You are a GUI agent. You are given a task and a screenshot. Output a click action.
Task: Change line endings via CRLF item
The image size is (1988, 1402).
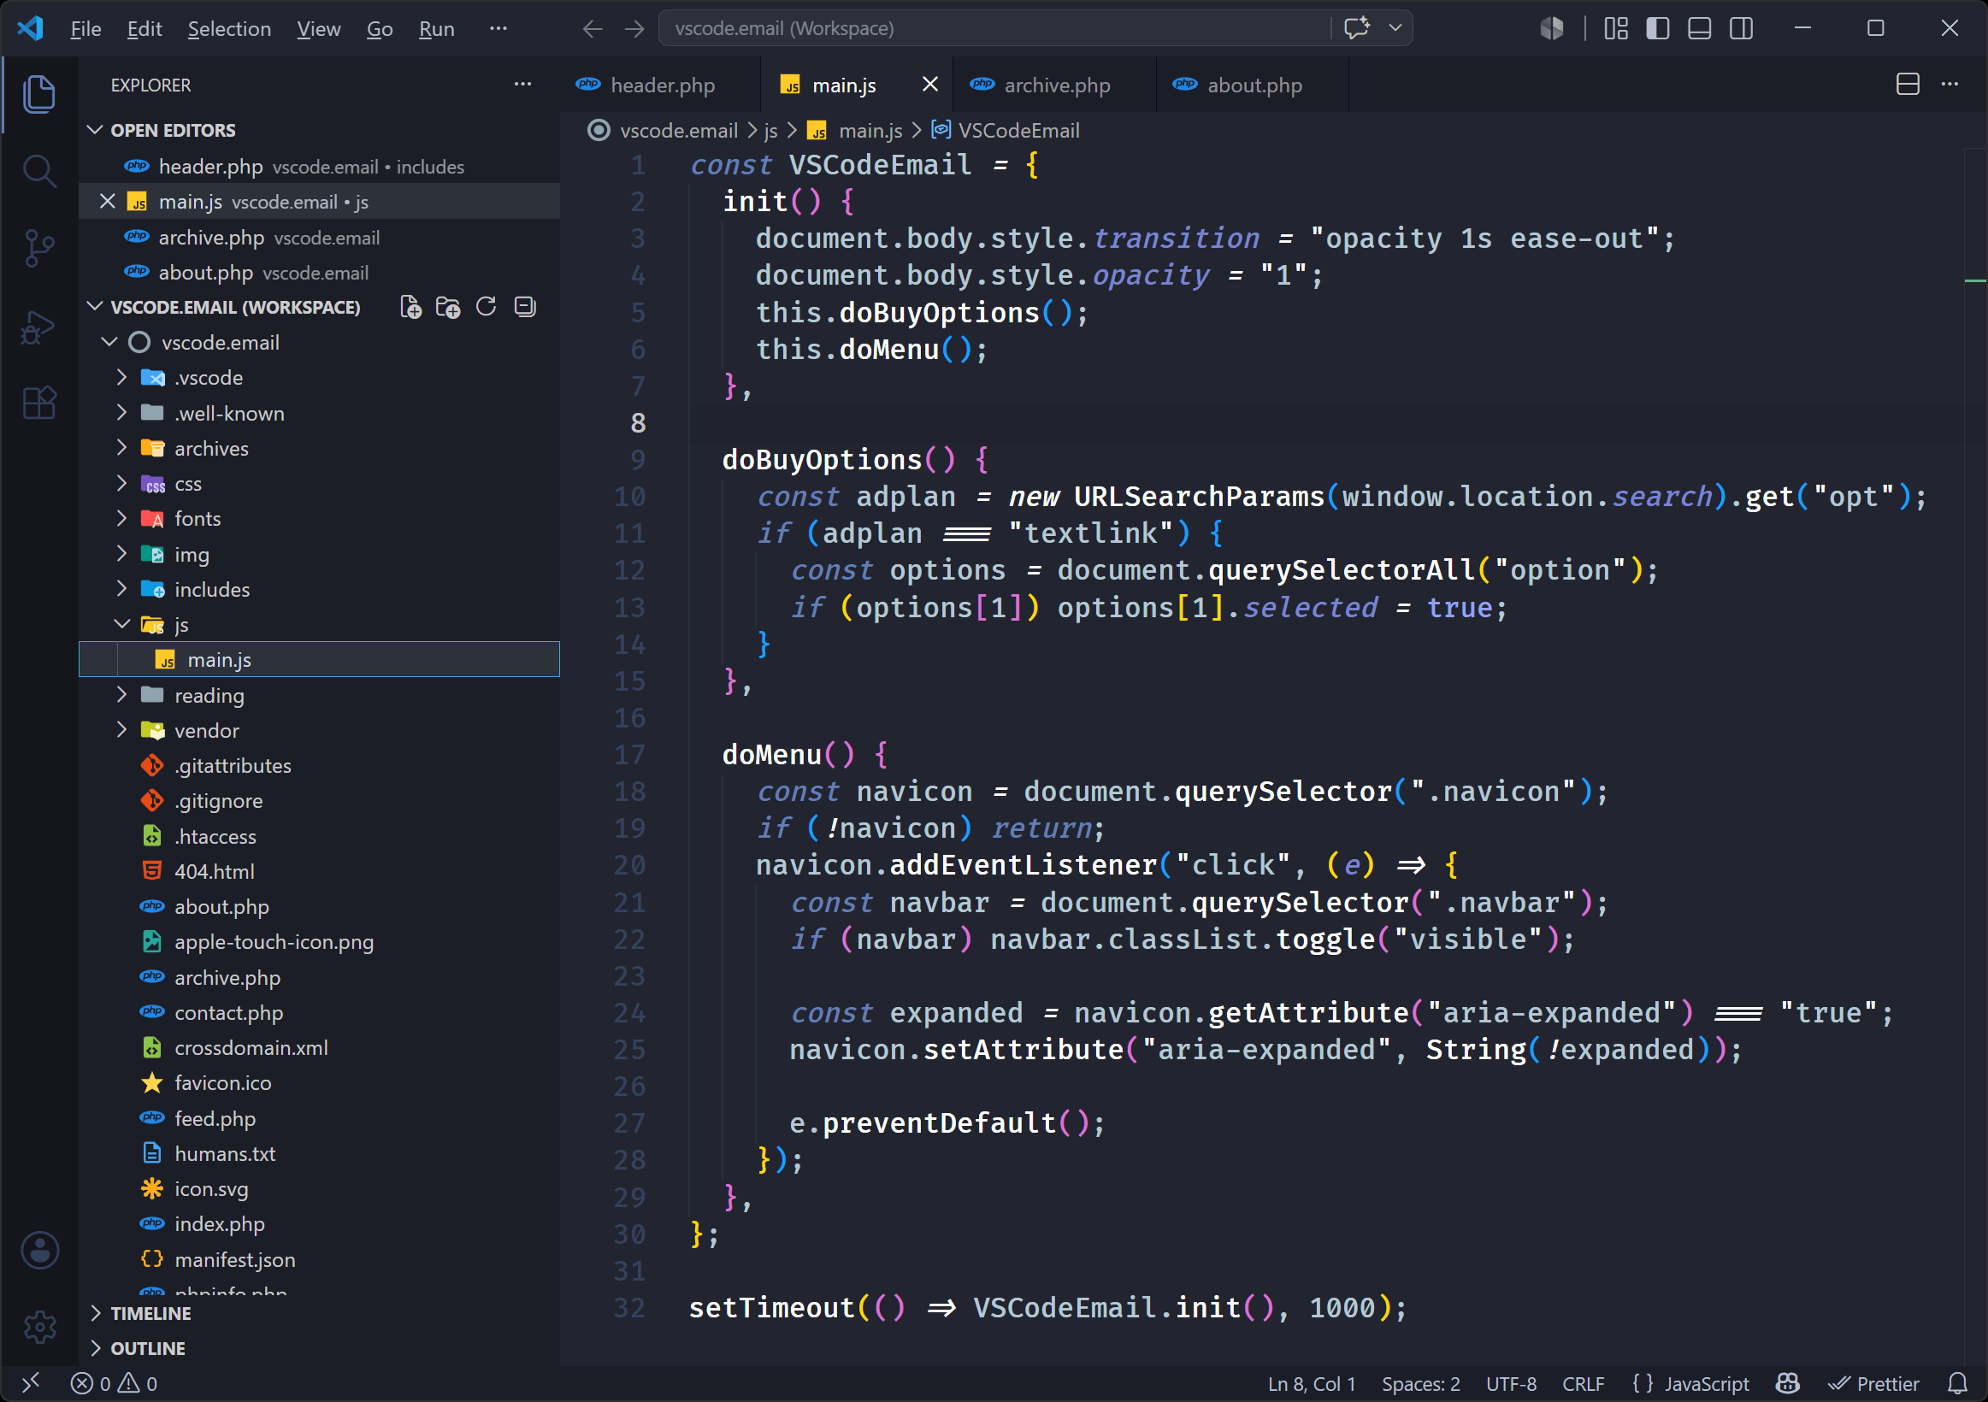coord(1583,1383)
